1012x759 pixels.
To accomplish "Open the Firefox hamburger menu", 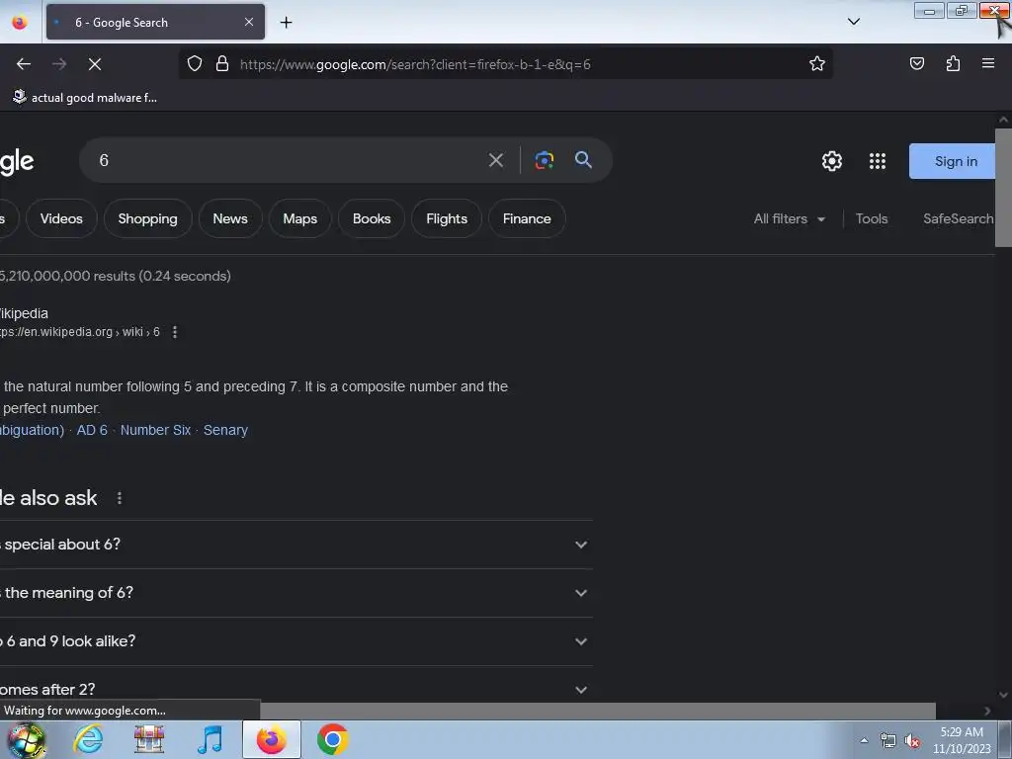I will (987, 63).
